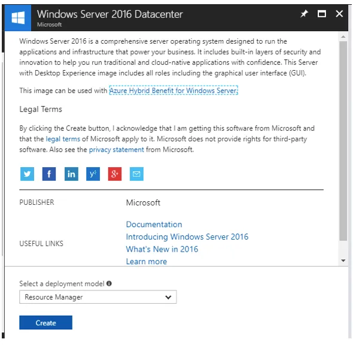353x345 pixels.
Task: Share on LinkedIn icon
Action: [x=71, y=174]
